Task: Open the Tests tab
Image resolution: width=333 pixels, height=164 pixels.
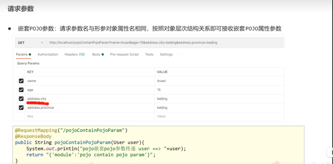Action: [x=149, y=54]
